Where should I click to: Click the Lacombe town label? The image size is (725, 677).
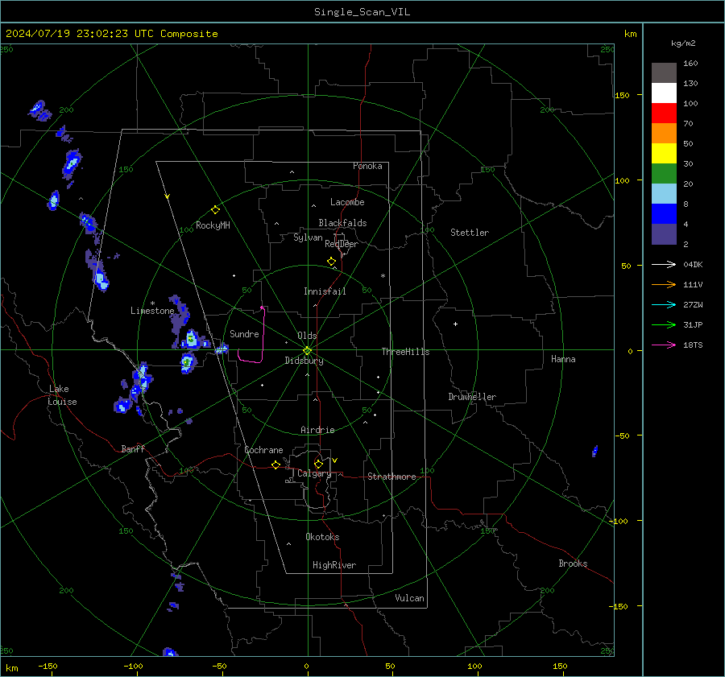coord(347,202)
